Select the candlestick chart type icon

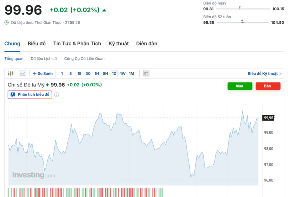(10, 73)
